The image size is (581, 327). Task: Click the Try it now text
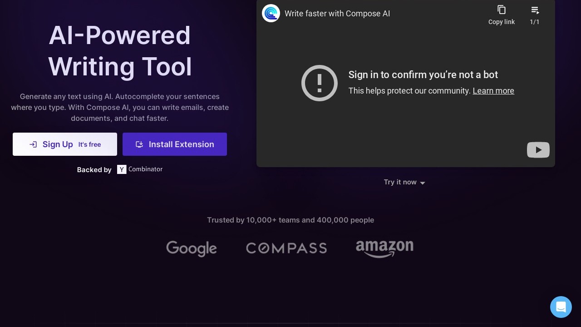tap(400, 182)
